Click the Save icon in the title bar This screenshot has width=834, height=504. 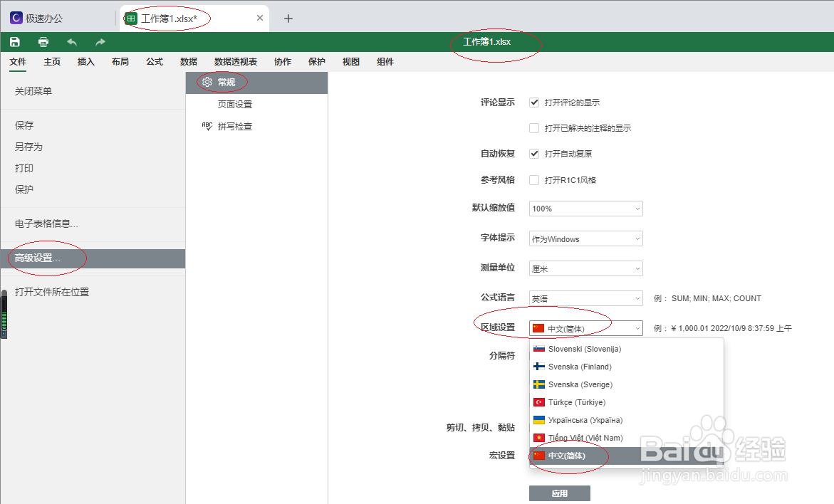coord(14,42)
